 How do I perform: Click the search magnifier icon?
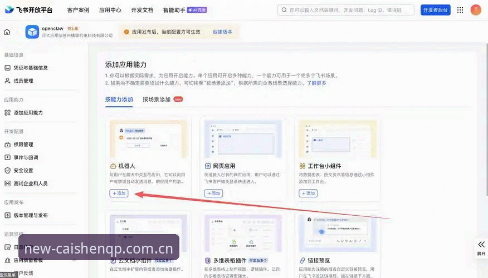(284, 10)
